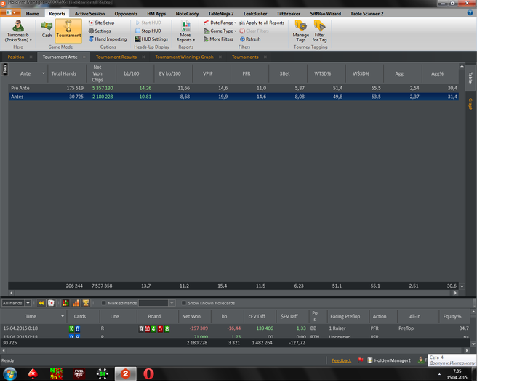Open the Game Type dropdown
The image size is (509, 388).
(220, 31)
